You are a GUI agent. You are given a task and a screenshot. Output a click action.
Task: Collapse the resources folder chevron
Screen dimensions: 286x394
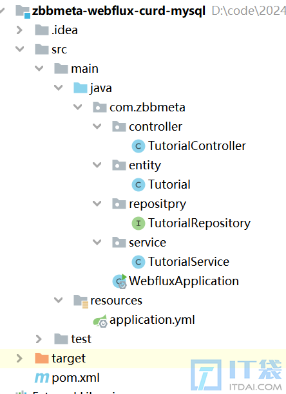(59, 300)
